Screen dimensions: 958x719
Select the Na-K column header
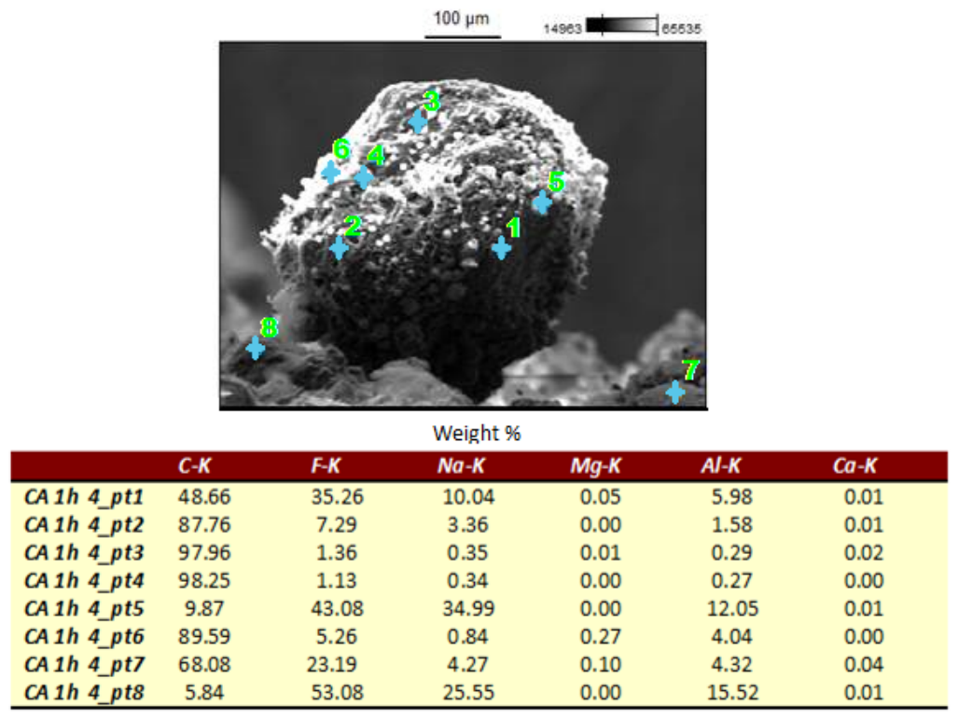461,466
